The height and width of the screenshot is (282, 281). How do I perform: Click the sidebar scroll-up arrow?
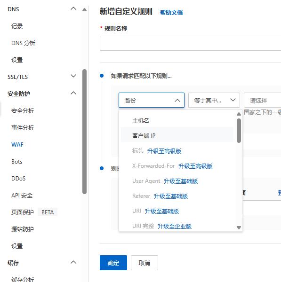84,9
